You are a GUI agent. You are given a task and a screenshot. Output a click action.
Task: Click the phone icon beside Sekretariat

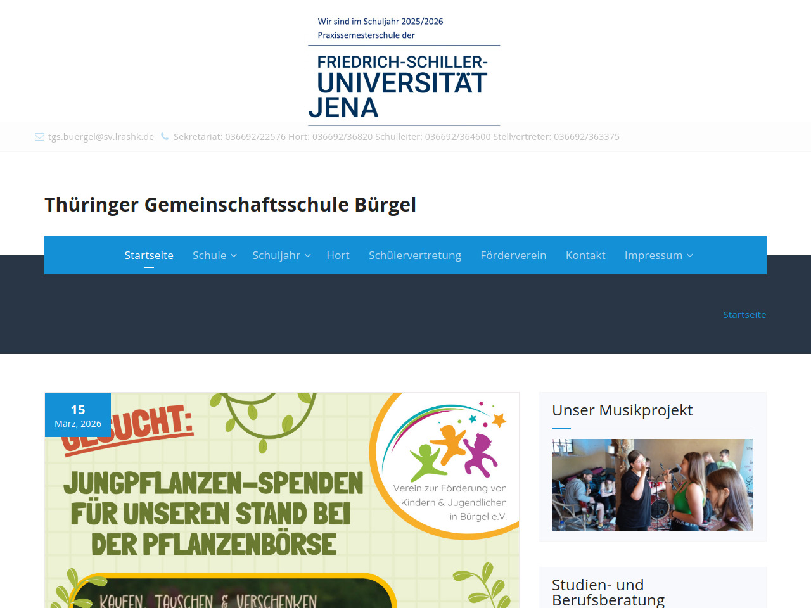point(165,137)
